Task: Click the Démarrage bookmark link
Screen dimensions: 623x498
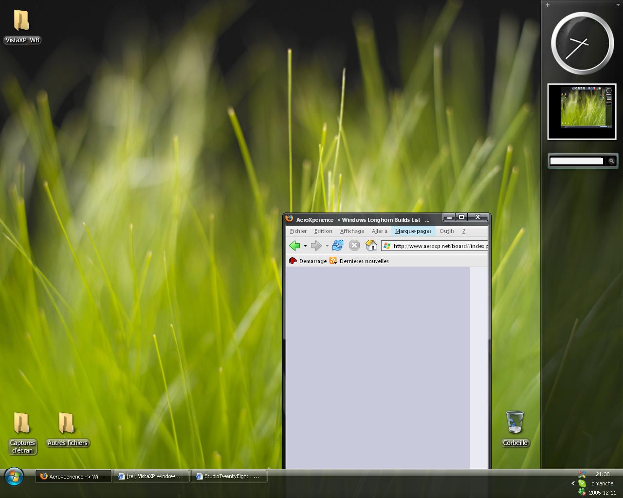Action: click(x=312, y=261)
